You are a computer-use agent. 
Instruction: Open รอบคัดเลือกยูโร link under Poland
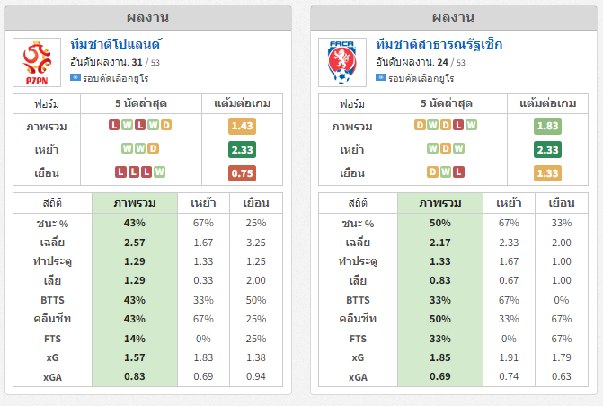click(115, 78)
